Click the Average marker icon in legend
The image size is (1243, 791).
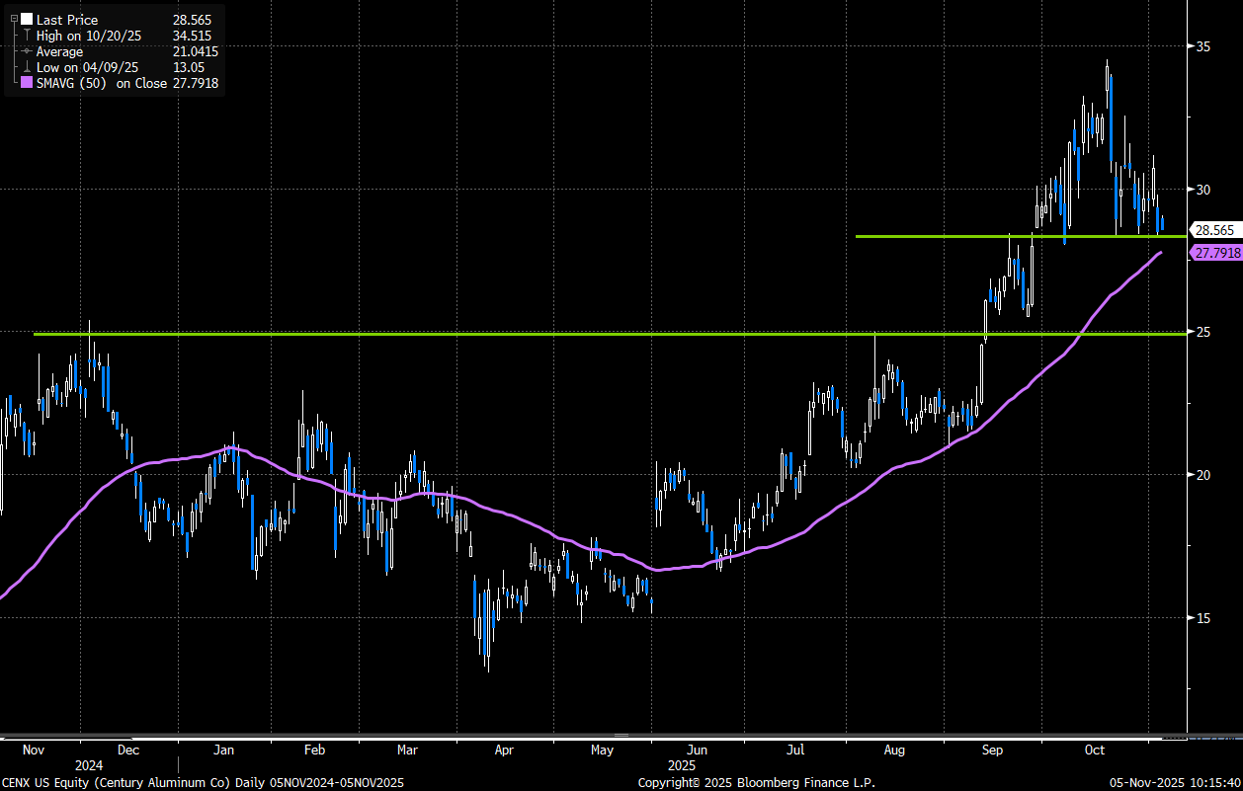click(x=27, y=50)
